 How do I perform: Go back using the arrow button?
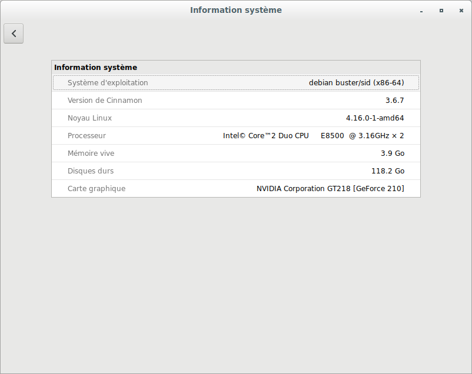pos(14,34)
